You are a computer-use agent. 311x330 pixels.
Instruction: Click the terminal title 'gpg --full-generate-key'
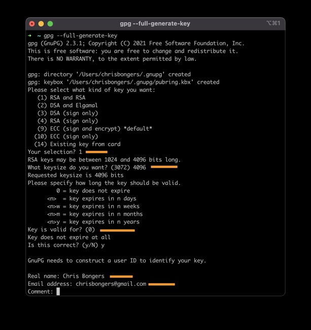[155, 23]
